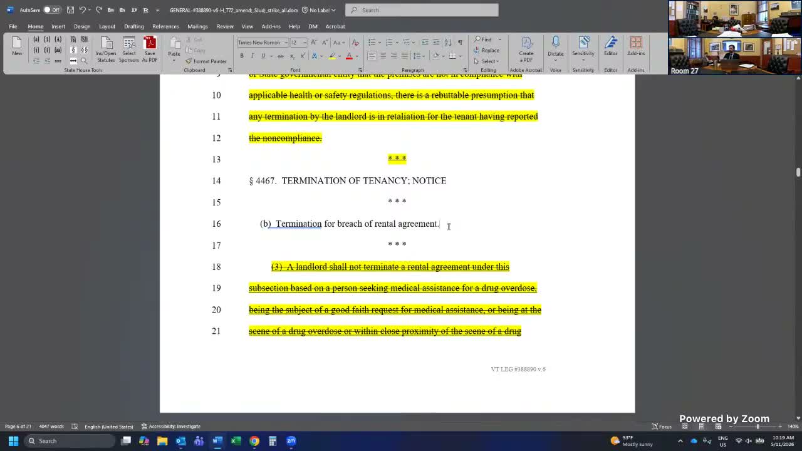Click the vertical scrollbar thumb
The image size is (802, 451).
(798, 172)
